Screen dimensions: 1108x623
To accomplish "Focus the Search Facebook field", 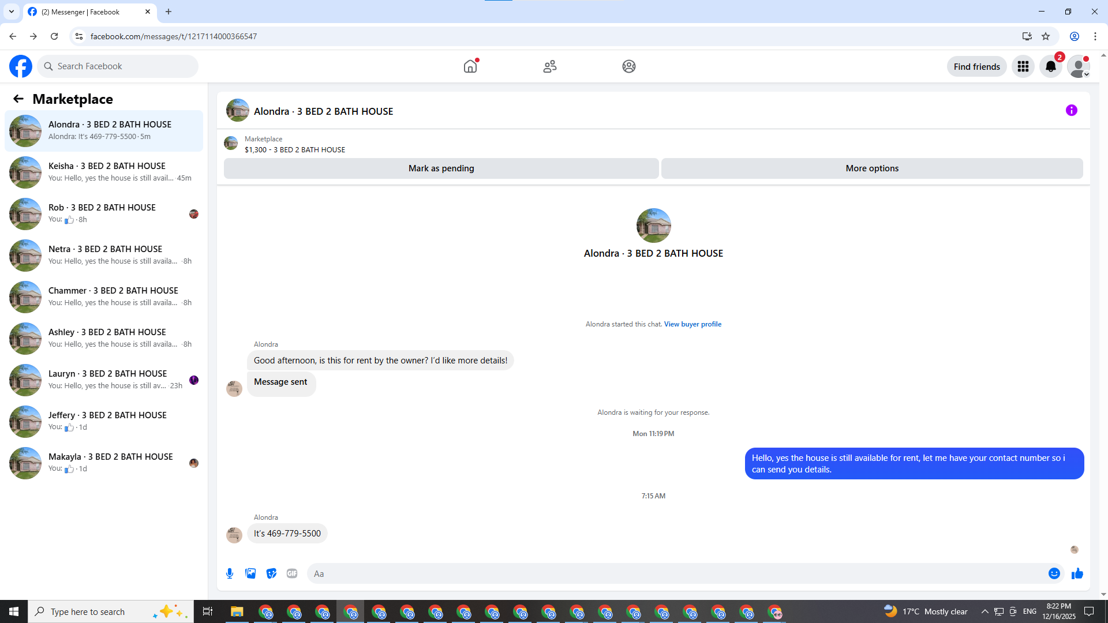I will pos(118,66).
